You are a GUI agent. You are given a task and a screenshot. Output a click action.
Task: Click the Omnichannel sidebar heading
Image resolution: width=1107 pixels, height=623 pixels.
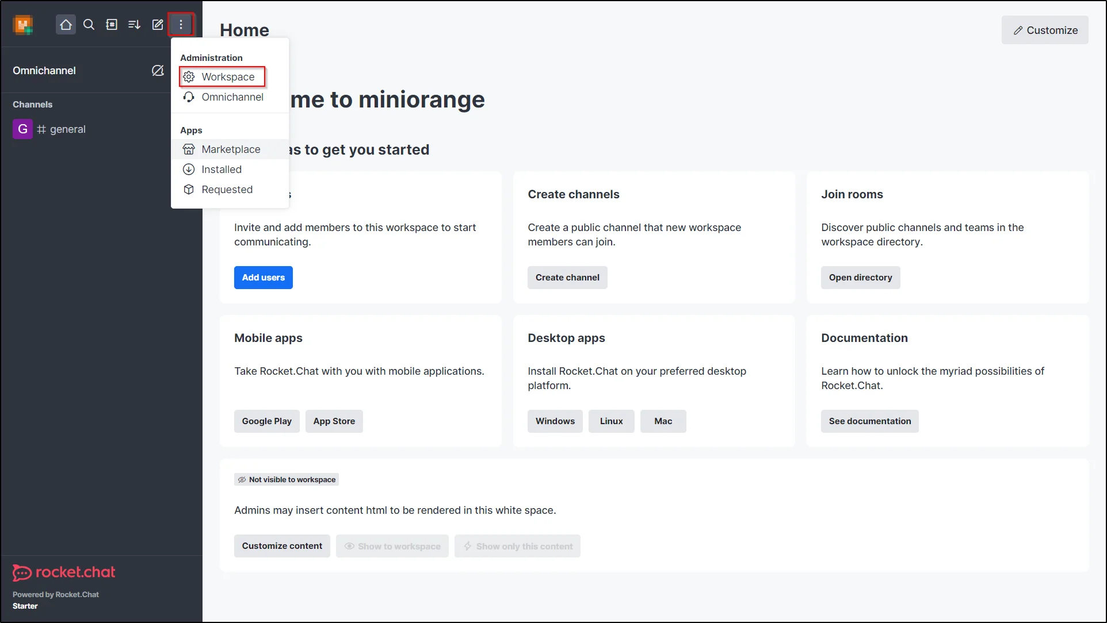click(x=44, y=71)
